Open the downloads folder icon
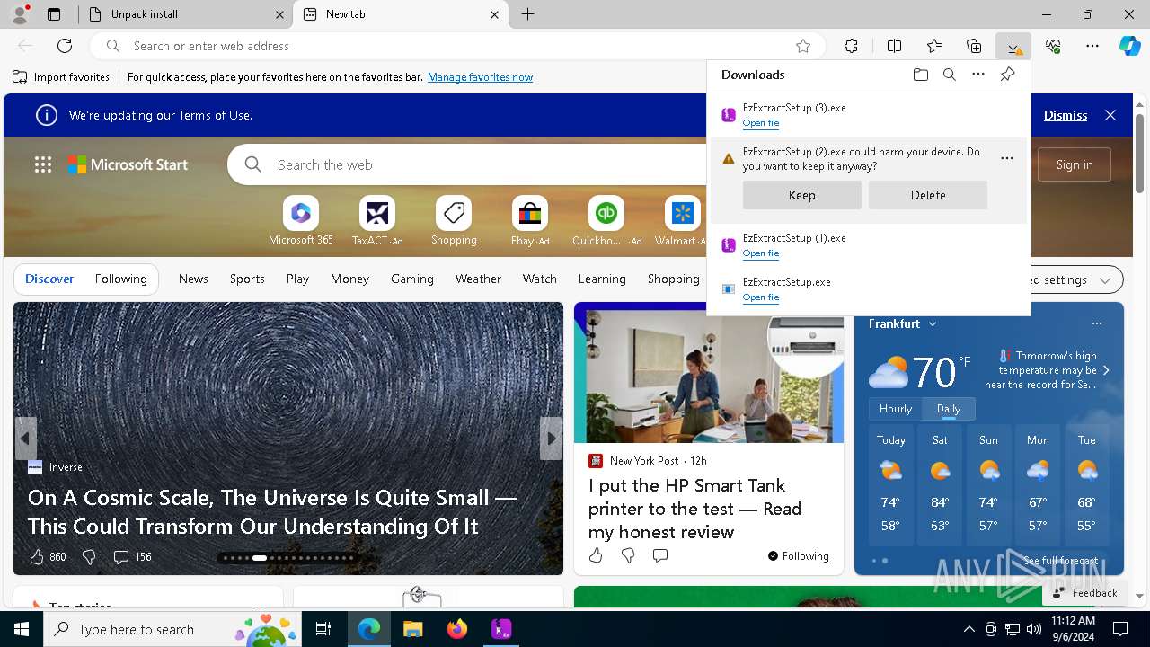The height and width of the screenshot is (647, 1150). (x=920, y=75)
